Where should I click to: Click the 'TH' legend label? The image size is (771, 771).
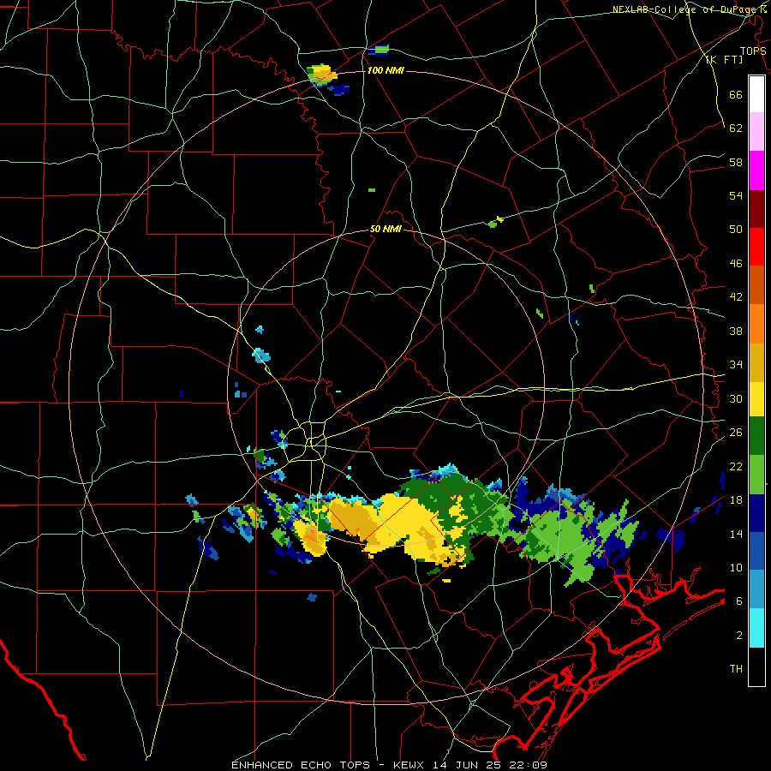pyautogui.click(x=736, y=668)
